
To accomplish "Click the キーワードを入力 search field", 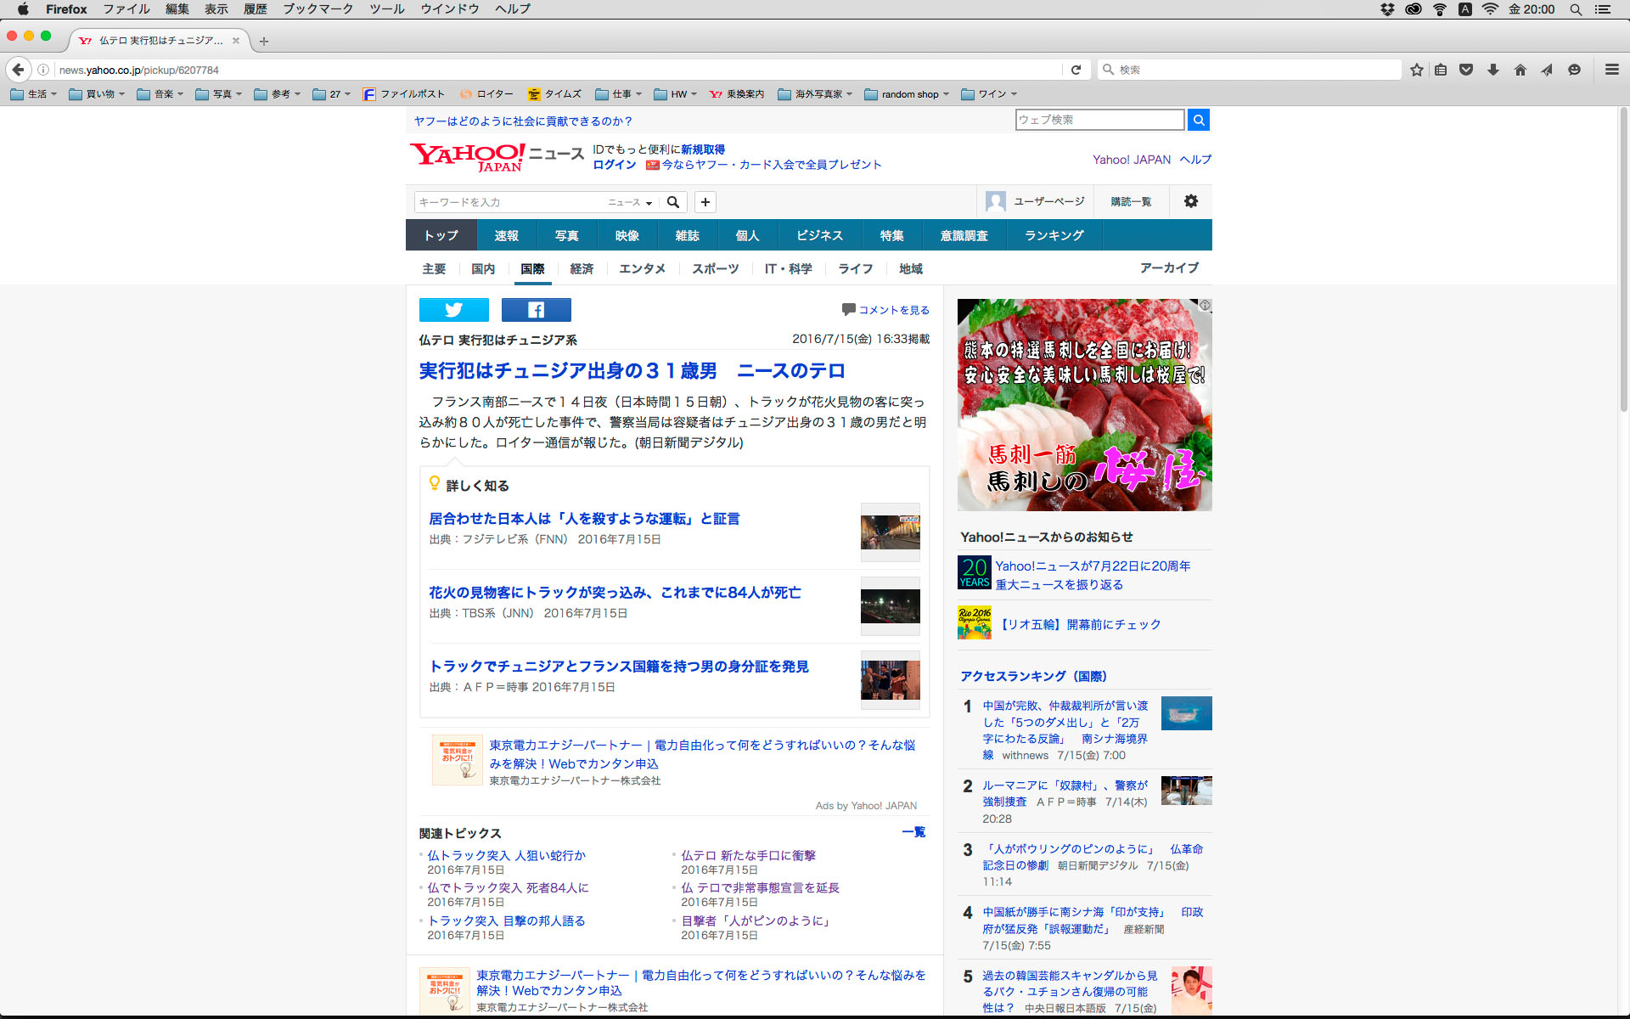I will point(508,202).
